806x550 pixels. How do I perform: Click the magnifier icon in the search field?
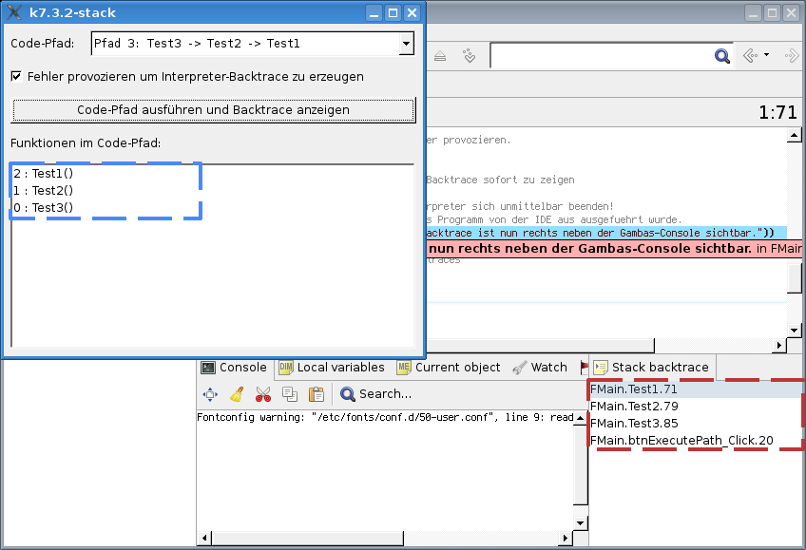(721, 56)
